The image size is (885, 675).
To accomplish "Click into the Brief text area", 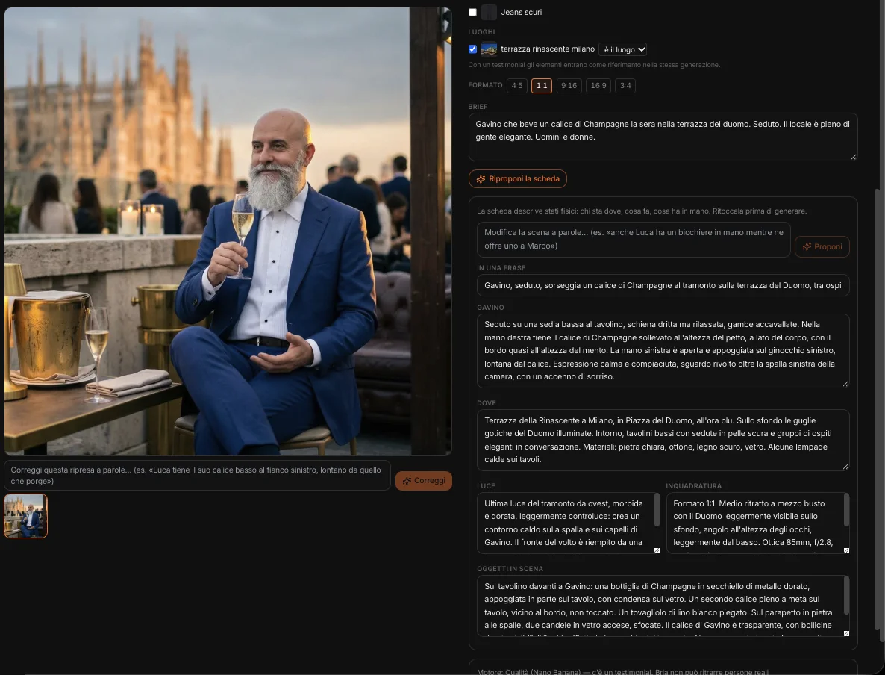I will [x=663, y=137].
